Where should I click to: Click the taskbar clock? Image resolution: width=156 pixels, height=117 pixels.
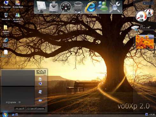coord(152,114)
